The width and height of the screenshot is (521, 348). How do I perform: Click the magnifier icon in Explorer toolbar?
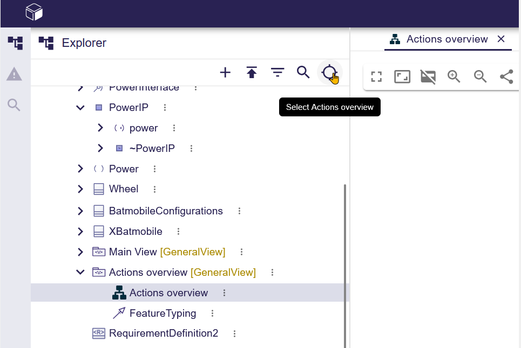pyautogui.click(x=303, y=73)
